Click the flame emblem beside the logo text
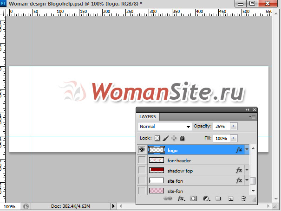This screenshot has width=281, height=211. coord(73,91)
